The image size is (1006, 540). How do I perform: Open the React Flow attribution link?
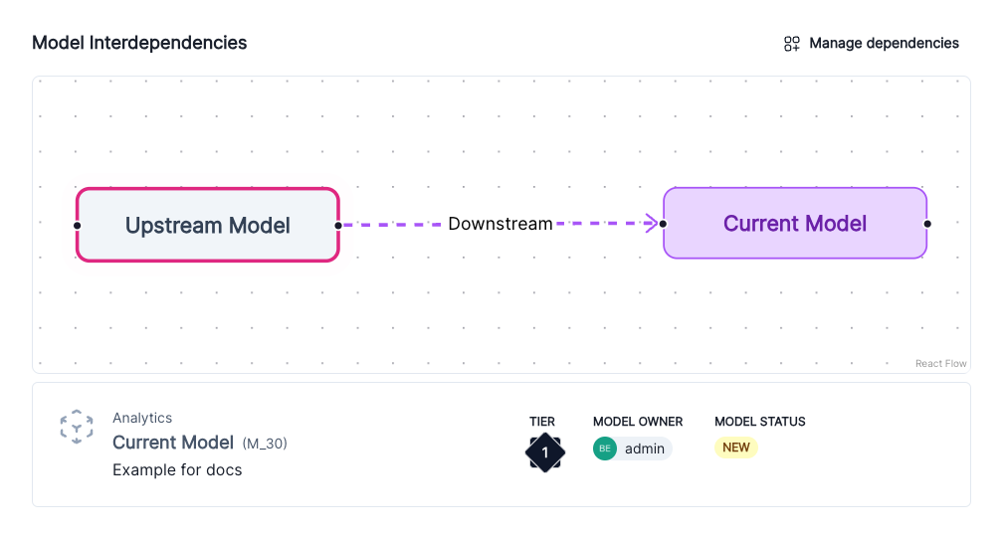[940, 364]
